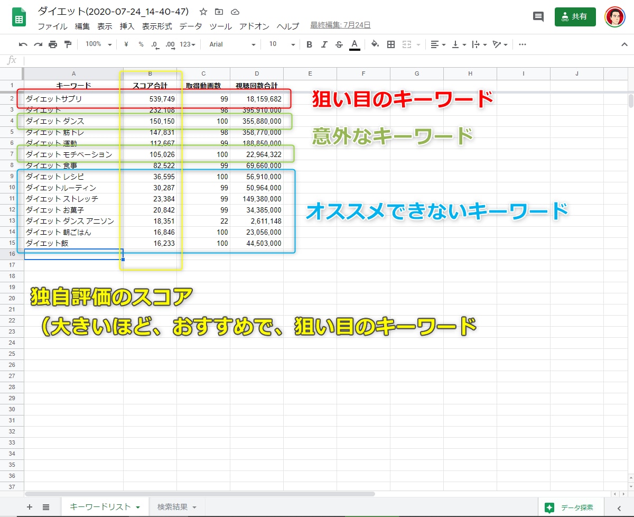Click the document title ダイエット(2020-07-24_14-40-47)
The image size is (634, 517).
tap(113, 11)
